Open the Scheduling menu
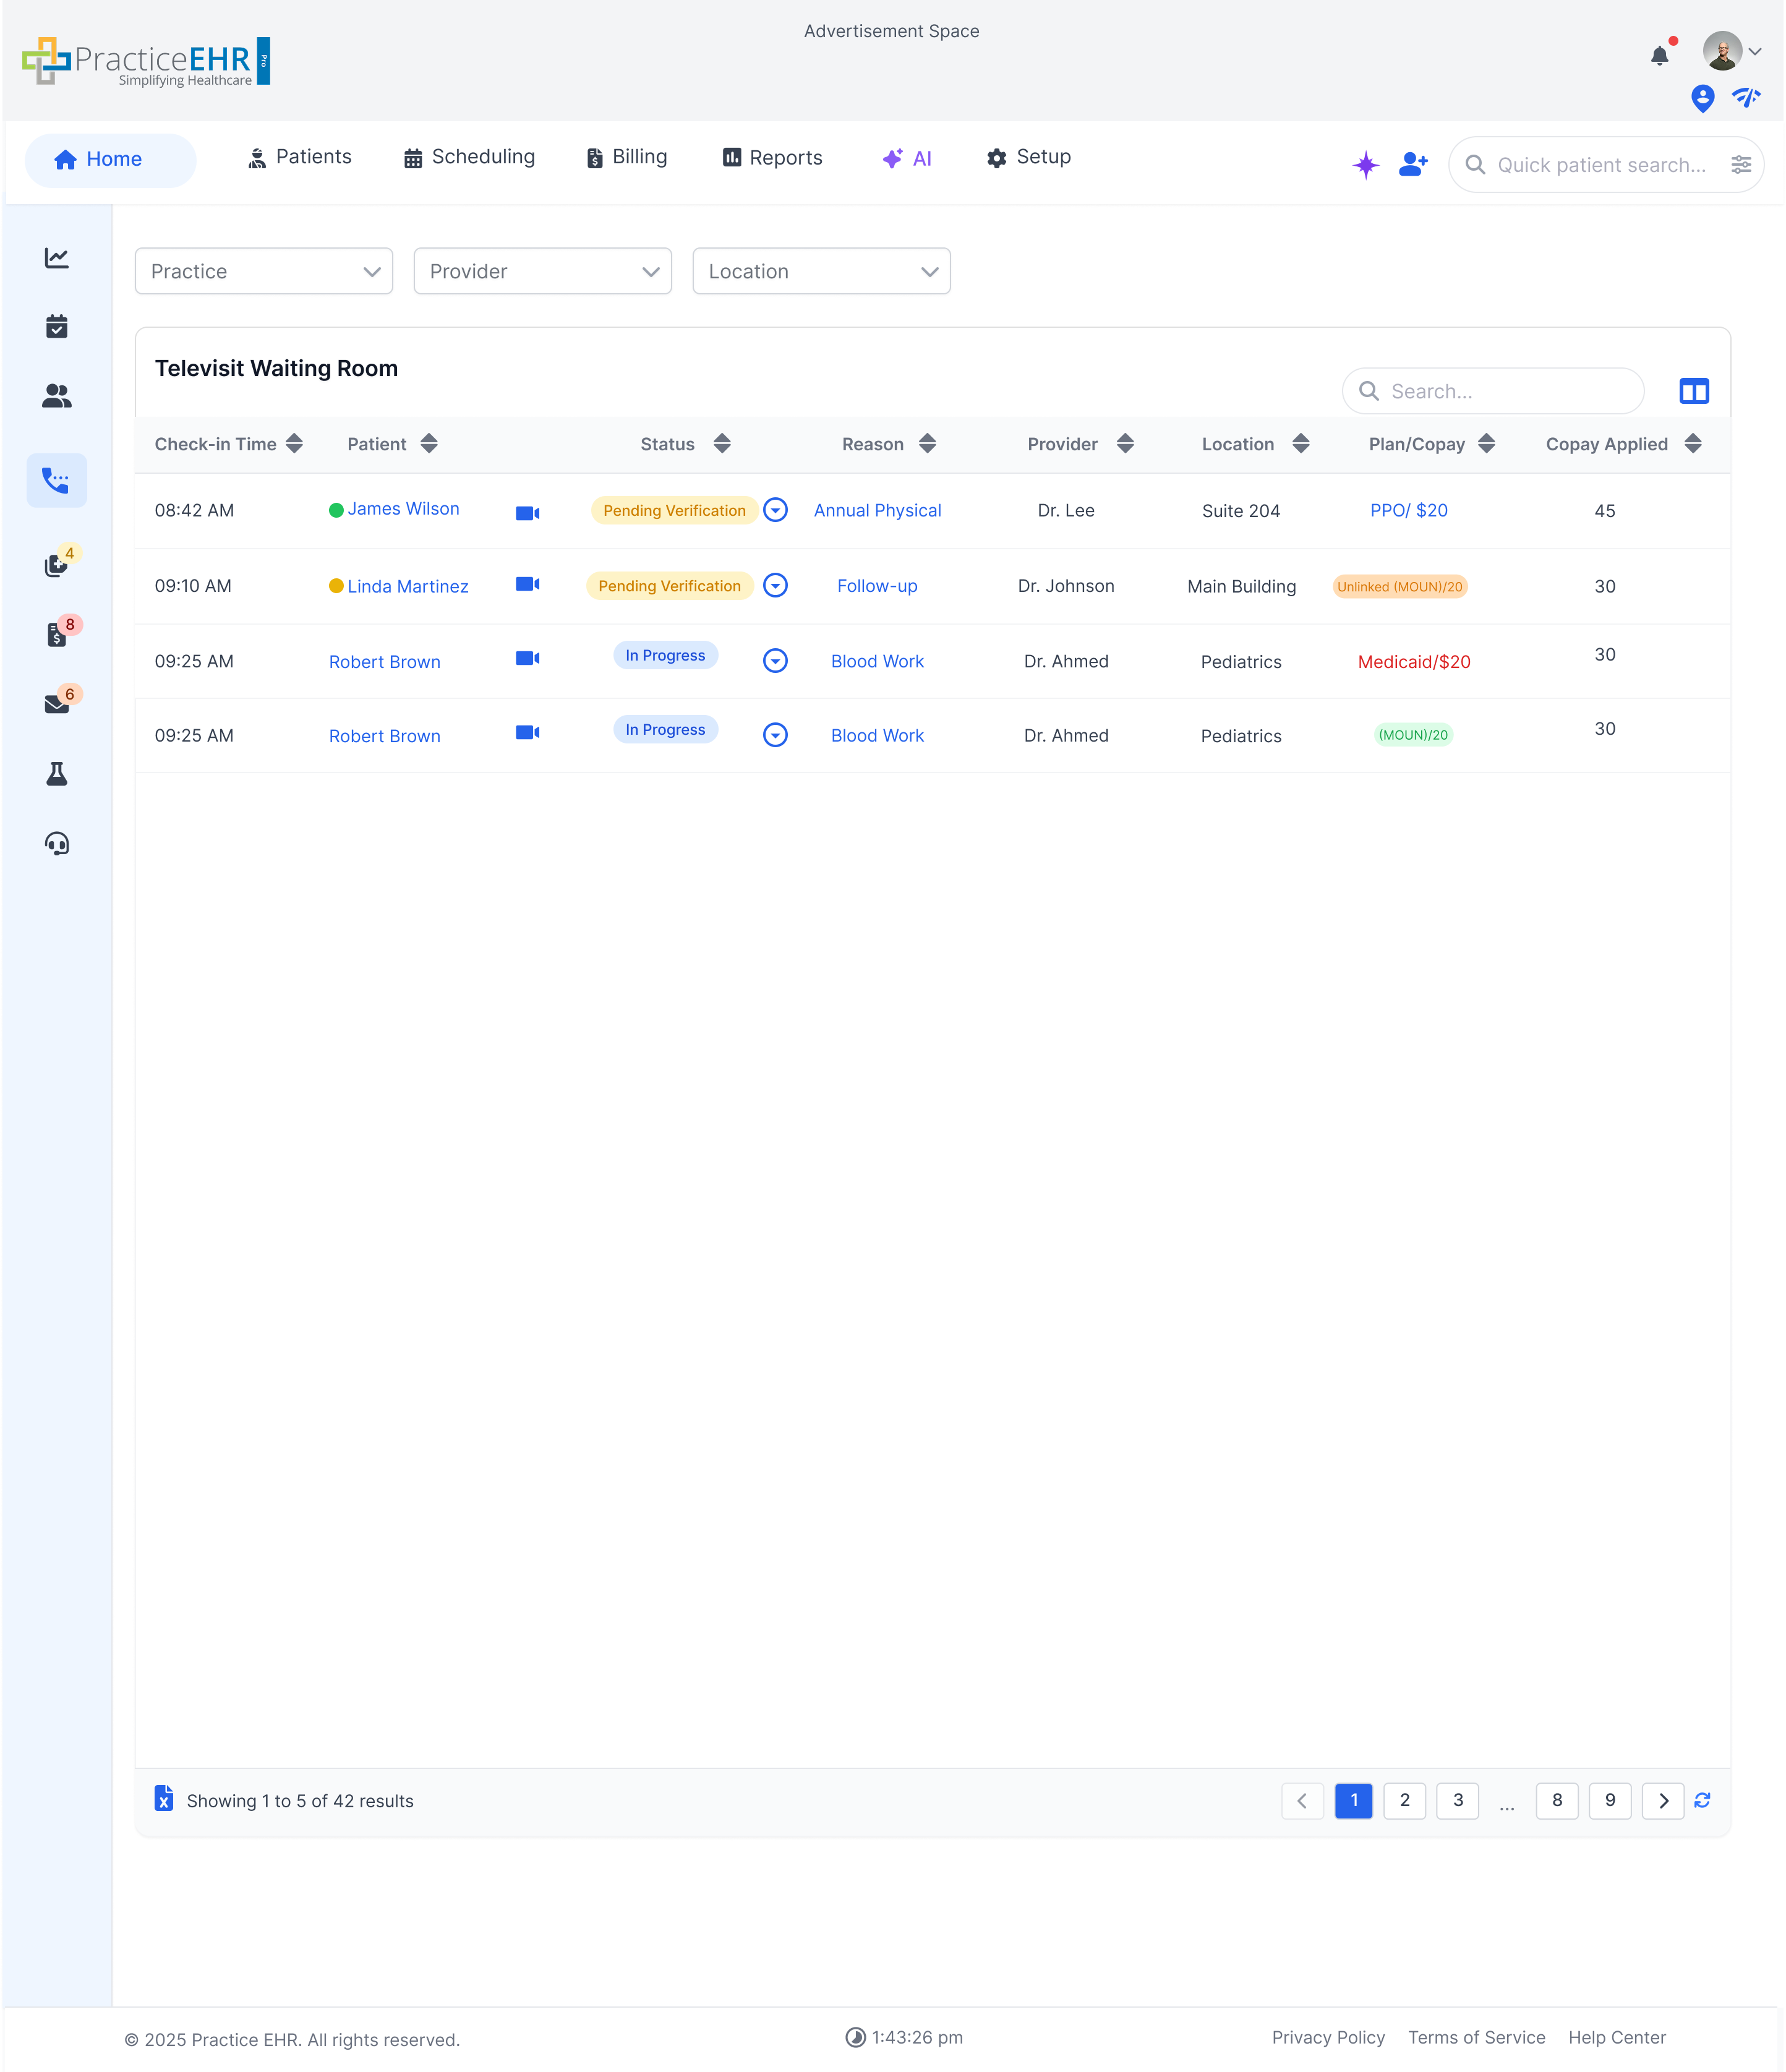Image resolution: width=1786 pixels, height=2072 pixels. click(x=469, y=157)
